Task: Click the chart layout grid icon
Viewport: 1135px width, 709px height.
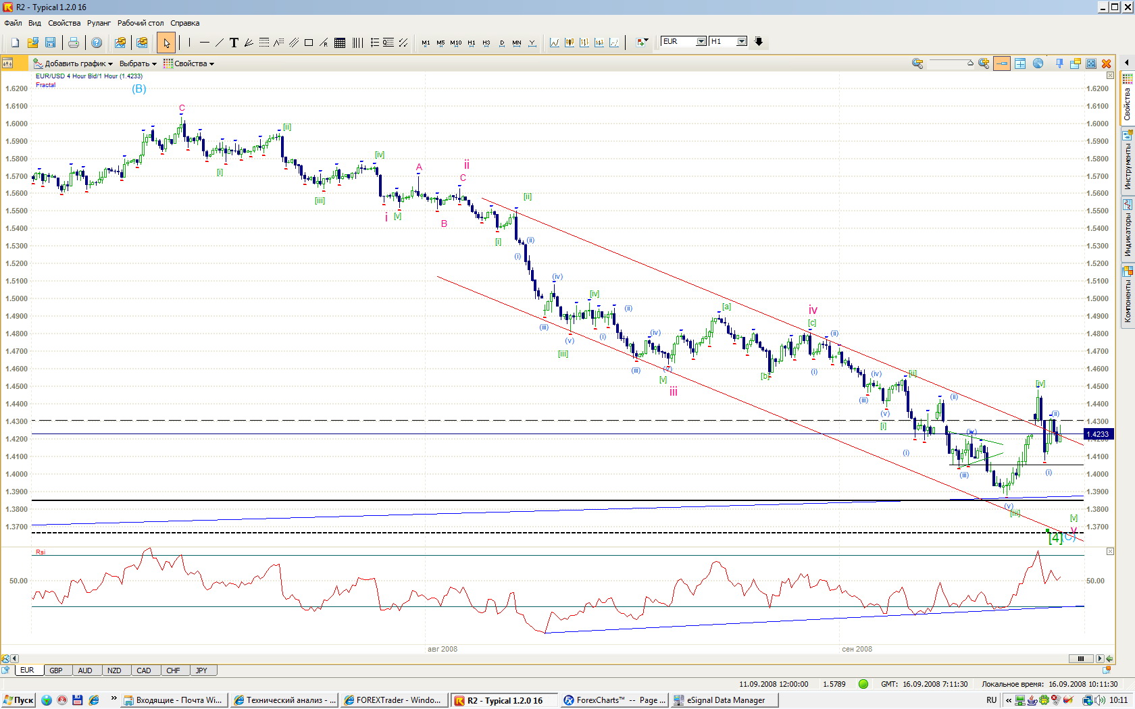Action: coord(1020,63)
